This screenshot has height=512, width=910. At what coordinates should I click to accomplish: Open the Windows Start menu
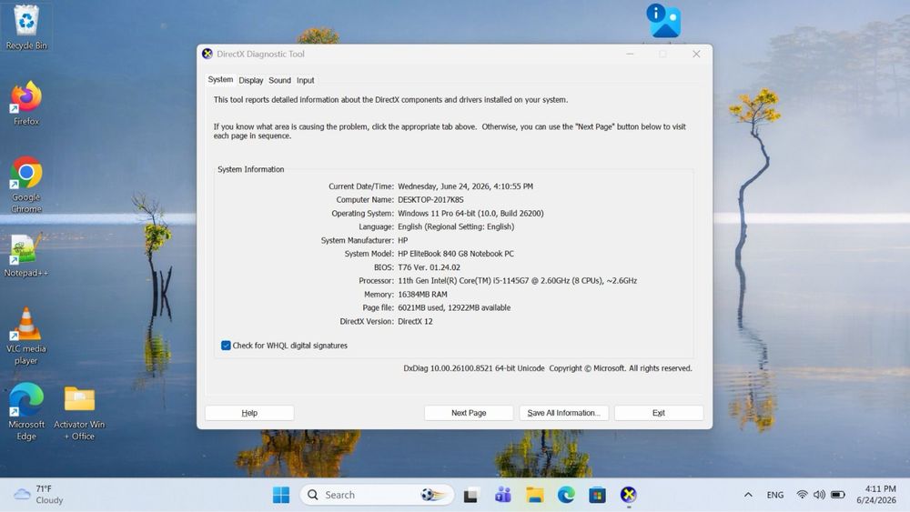tap(281, 495)
